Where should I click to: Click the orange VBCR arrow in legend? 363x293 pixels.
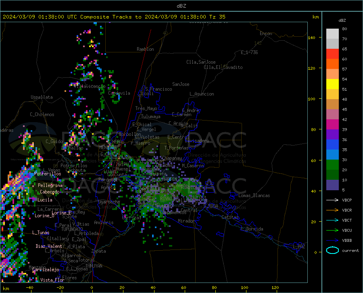point(332,210)
